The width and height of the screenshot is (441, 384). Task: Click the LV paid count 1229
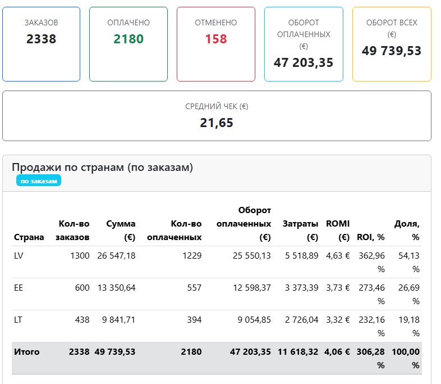click(192, 255)
